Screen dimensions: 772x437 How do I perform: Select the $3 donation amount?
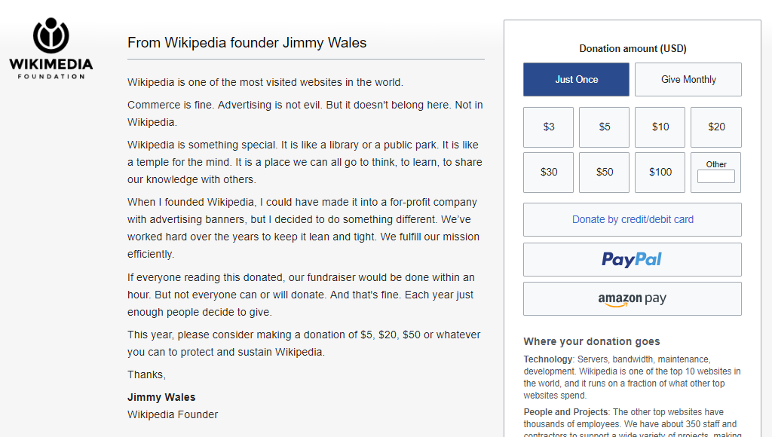[x=548, y=127]
